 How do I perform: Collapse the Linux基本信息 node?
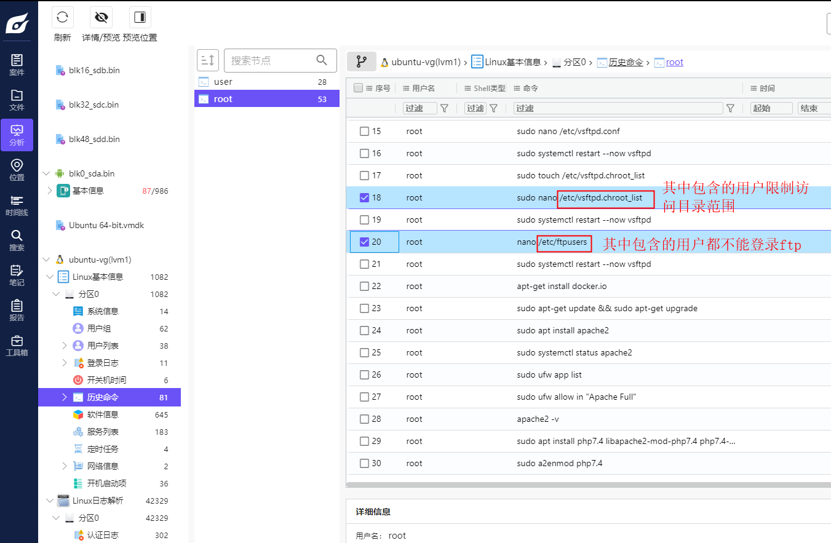50,277
